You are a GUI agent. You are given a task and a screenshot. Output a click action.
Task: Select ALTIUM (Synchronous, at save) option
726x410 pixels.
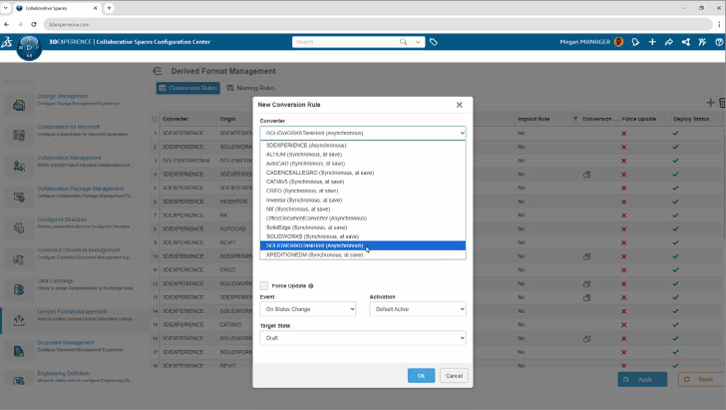(x=363, y=155)
